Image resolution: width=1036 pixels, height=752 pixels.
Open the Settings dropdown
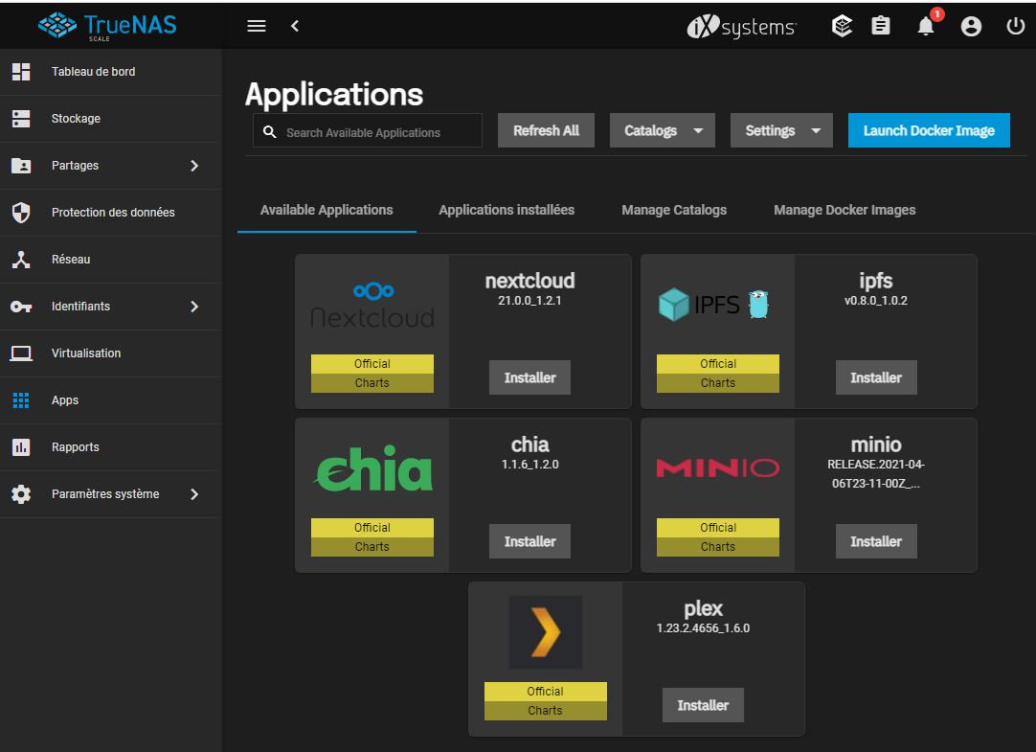(x=781, y=130)
